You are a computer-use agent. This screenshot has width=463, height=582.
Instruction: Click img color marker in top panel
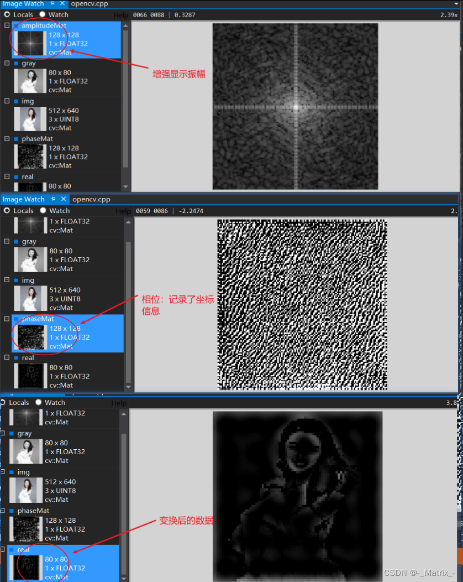pyautogui.click(x=16, y=101)
